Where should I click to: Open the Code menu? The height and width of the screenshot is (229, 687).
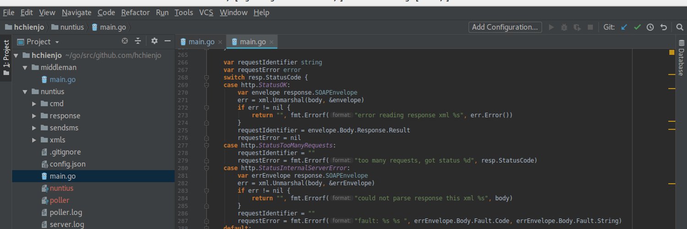click(106, 12)
